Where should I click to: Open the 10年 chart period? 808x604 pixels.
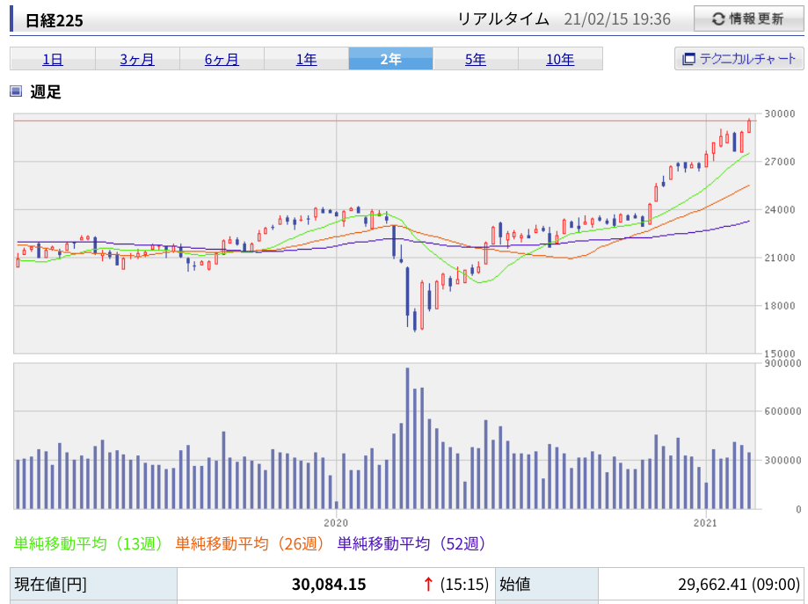[560, 59]
